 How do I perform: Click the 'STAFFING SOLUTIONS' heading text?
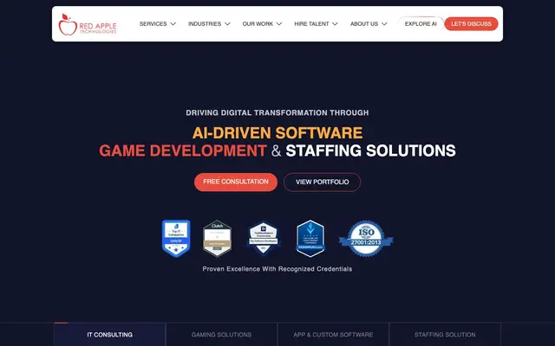pyautogui.click(x=370, y=151)
